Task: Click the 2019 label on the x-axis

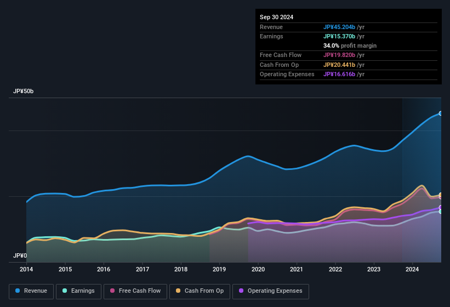Action: [x=219, y=269]
